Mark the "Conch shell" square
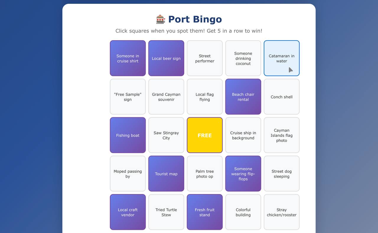Viewport: 378px width, 233px height. [x=281, y=97]
